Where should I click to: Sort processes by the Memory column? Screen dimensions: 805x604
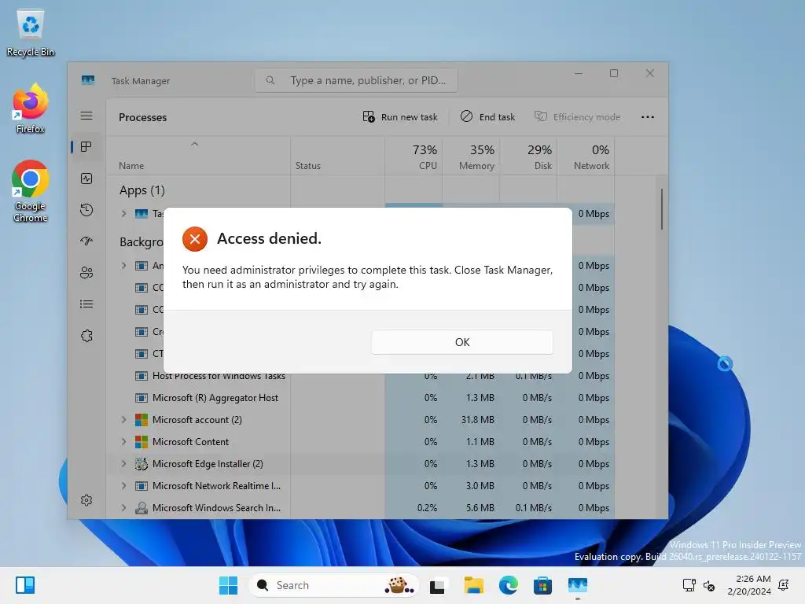click(471, 157)
